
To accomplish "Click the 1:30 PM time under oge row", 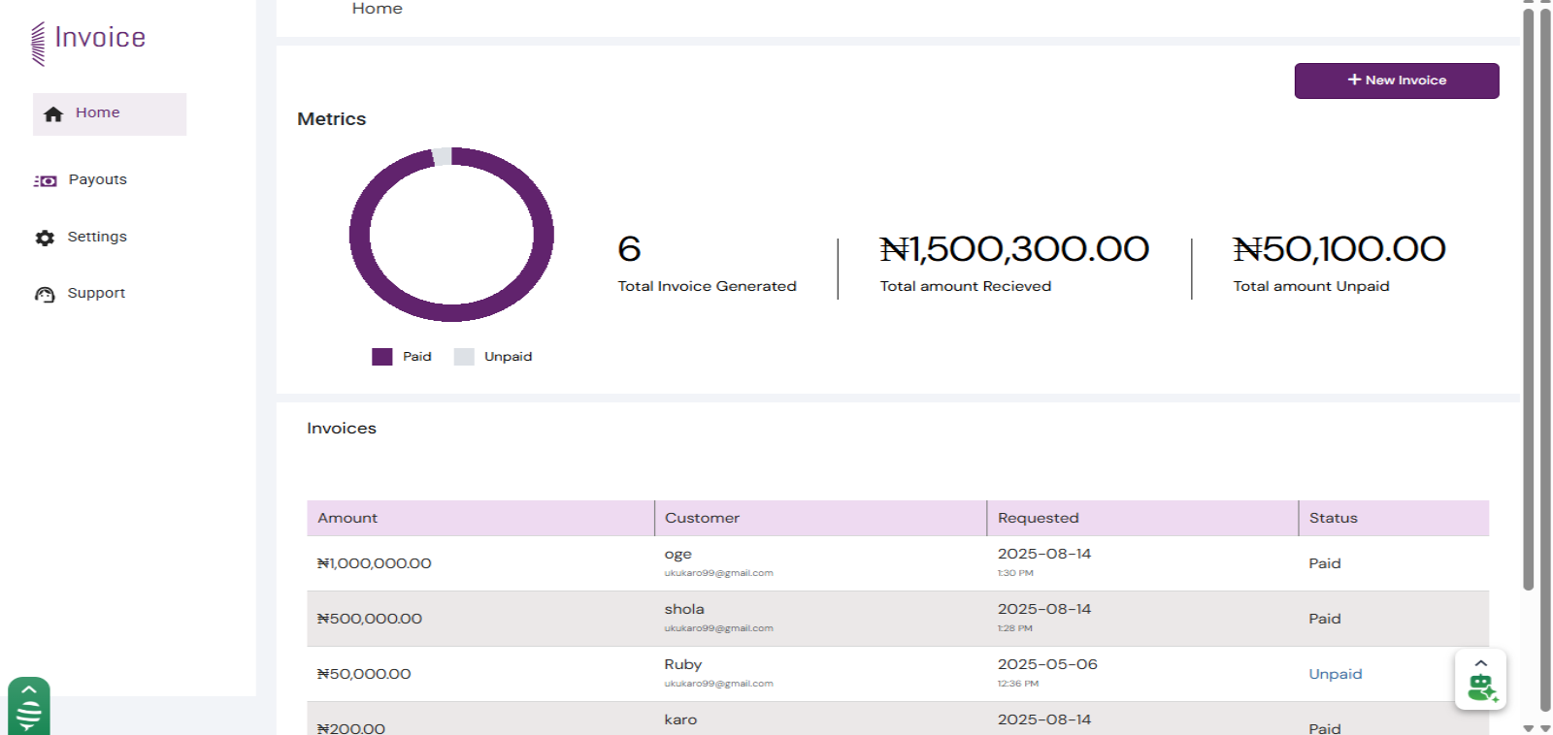I will click(x=1015, y=573).
